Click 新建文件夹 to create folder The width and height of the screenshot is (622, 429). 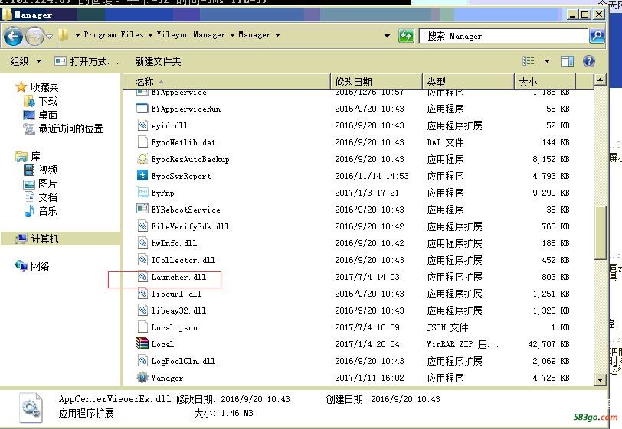pyautogui.click(x=158, y=61)
